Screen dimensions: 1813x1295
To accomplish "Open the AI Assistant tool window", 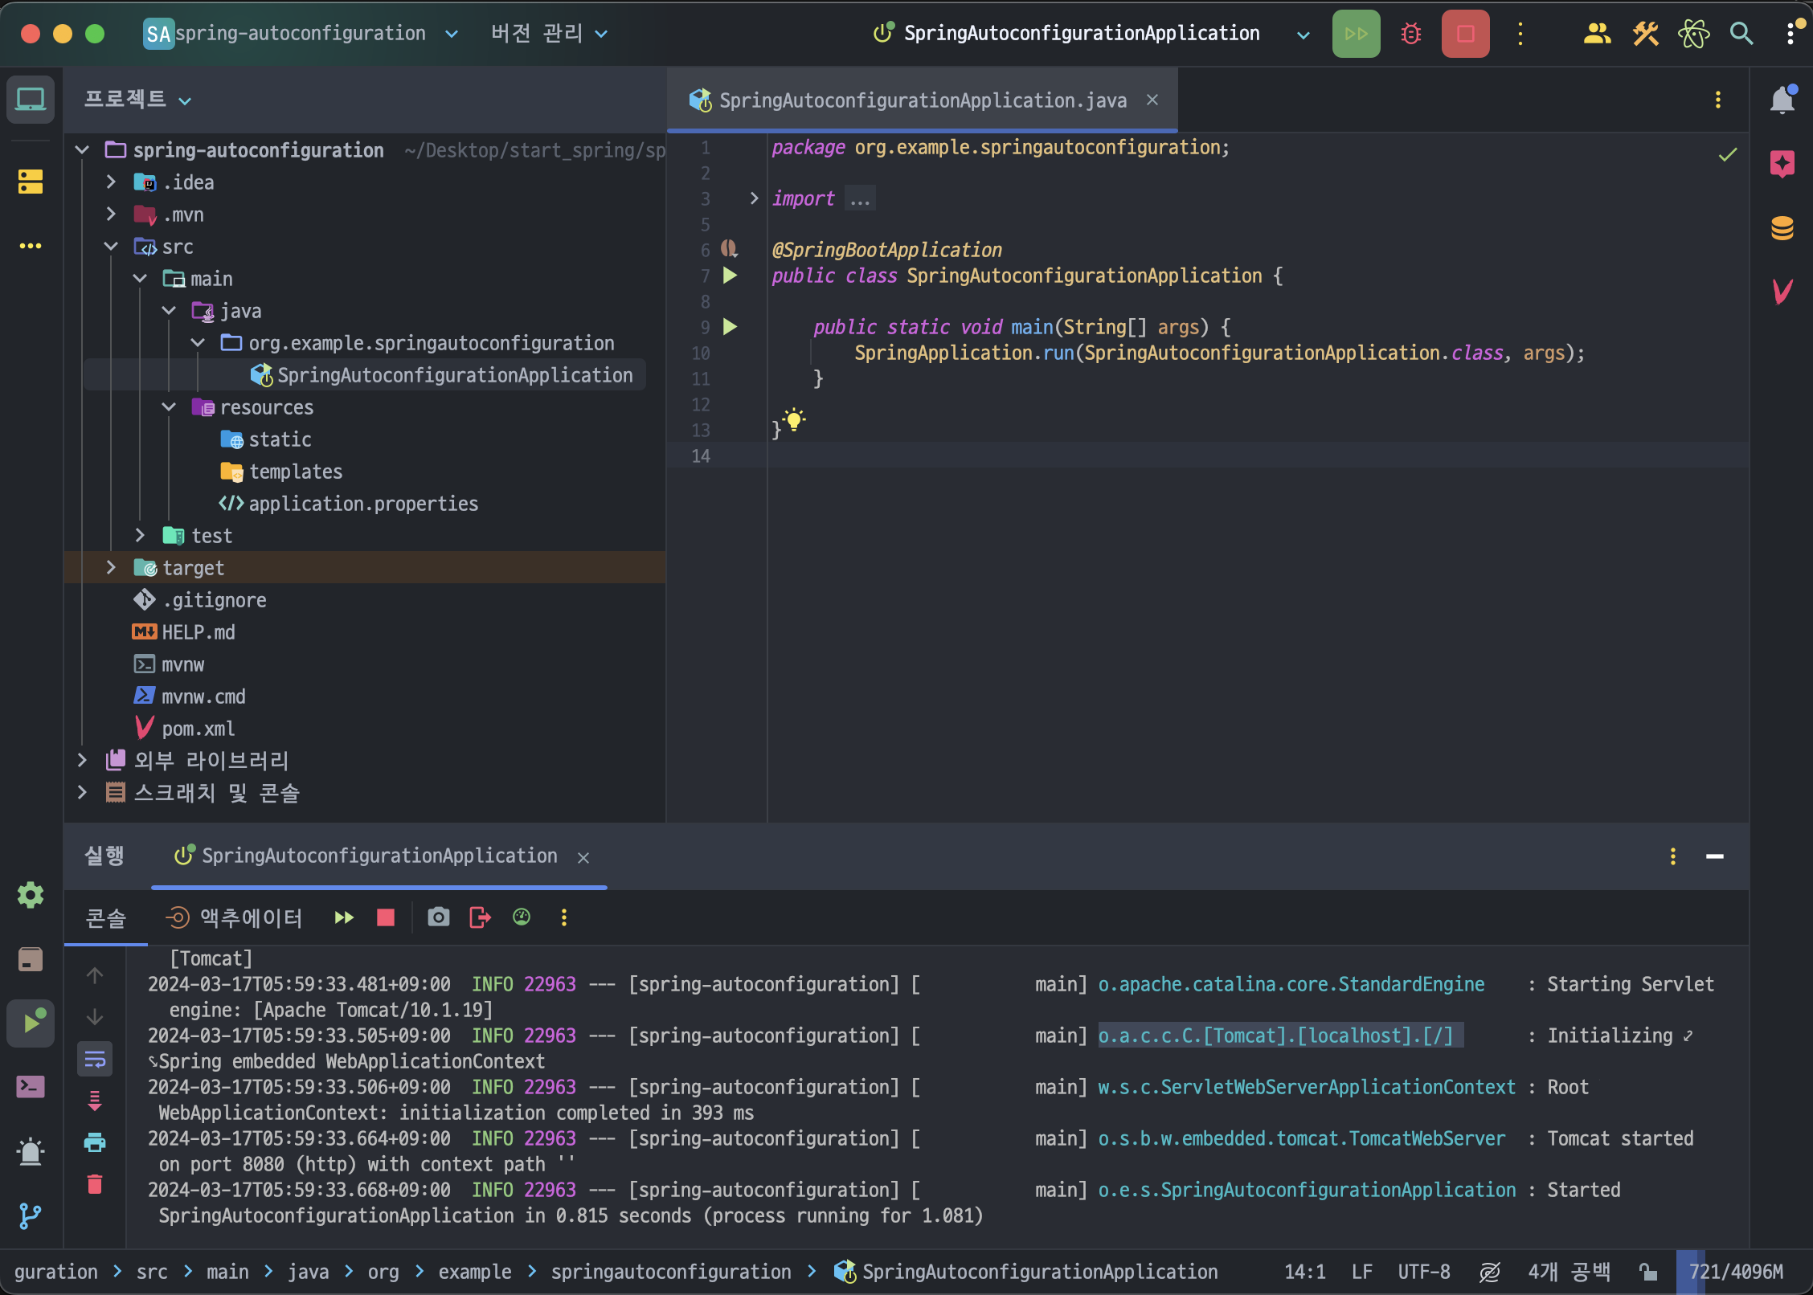I will coord(1782,164).
